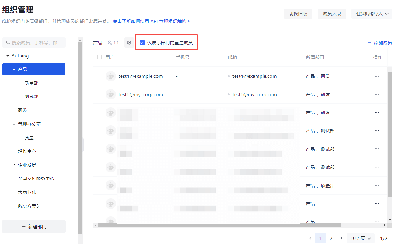Select 测试部 under 产品 in tree

coord(31,97)
